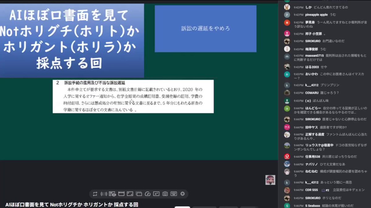
Task: Click the crown #2 member badge beside CDR SSS
Action: tap(325, 190)
